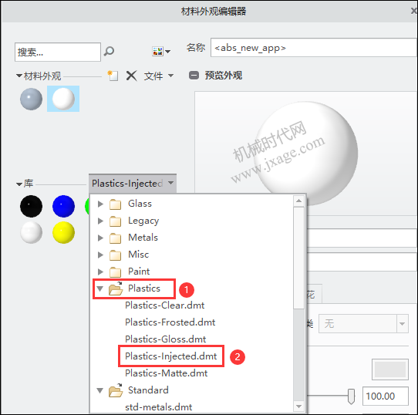Open the appearance view options icon

pos(161,51)
